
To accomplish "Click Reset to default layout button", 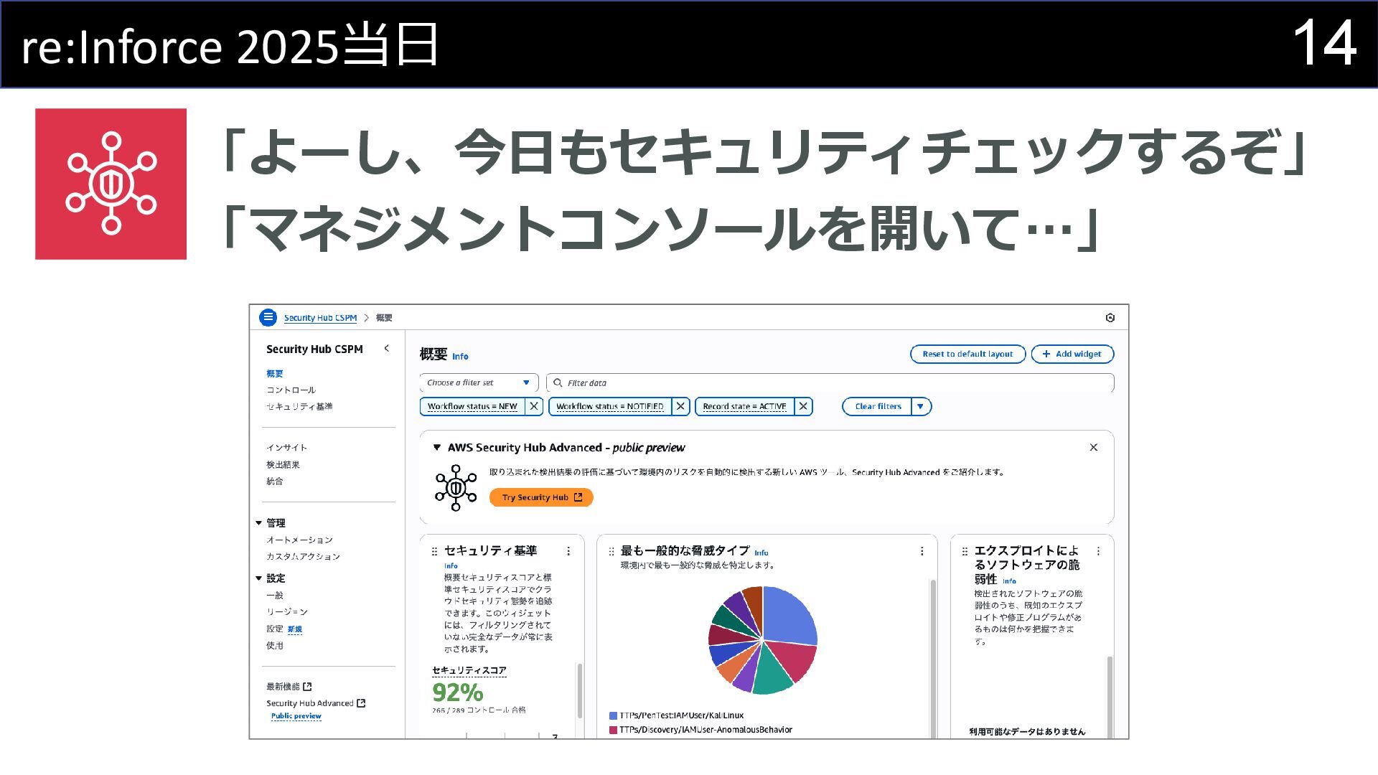I will 967,354.
